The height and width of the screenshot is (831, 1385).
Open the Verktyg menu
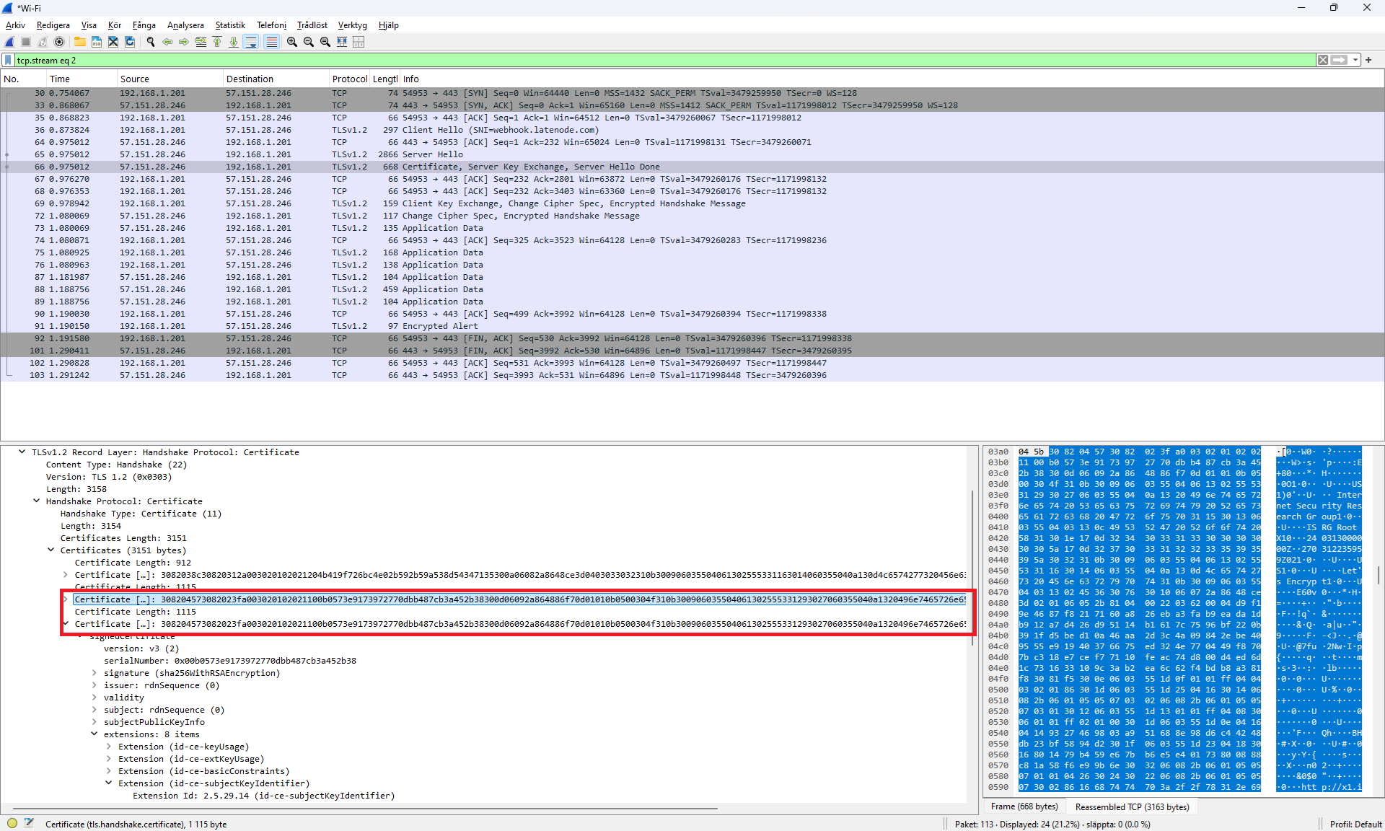[x=352, y=25]
